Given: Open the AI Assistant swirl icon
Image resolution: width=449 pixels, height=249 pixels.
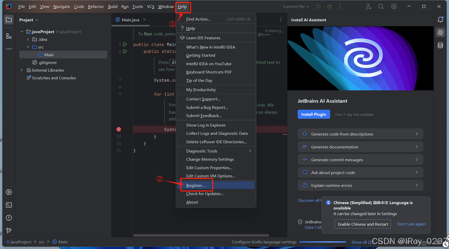Looking at the screenshot, I should (x=441, y=32).
